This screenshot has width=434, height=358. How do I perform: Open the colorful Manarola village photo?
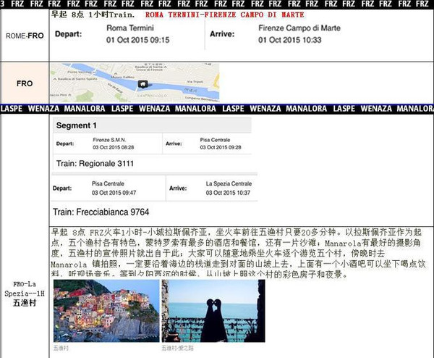105,311
